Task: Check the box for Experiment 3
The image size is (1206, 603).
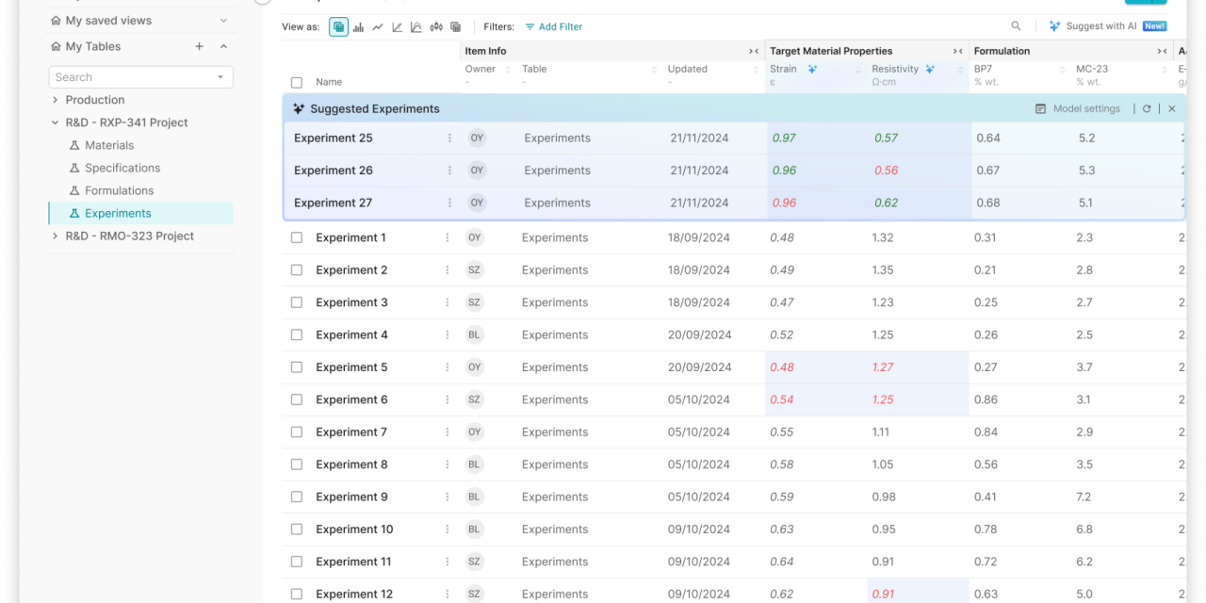Action: pyautogui.click(x=297, y=303)
